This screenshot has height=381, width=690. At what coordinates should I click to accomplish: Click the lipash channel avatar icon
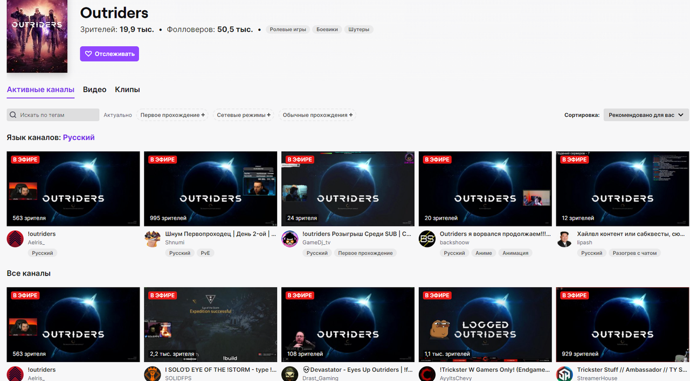point(564,239)
